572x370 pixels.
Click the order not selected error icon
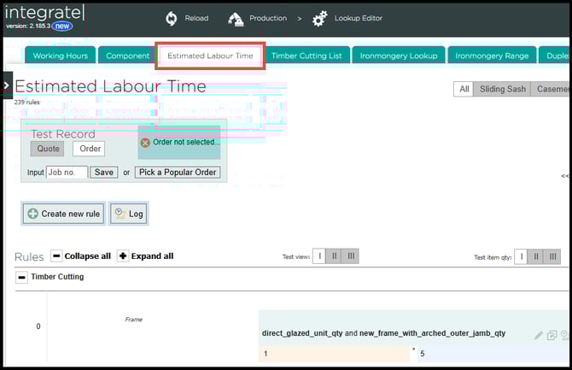click(145, 143)
